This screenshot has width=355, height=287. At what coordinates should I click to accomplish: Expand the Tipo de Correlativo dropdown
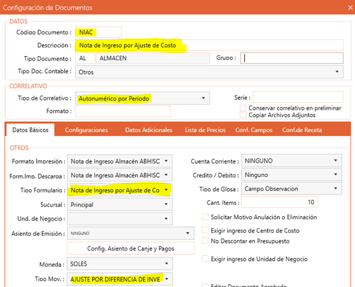point(203,98)
